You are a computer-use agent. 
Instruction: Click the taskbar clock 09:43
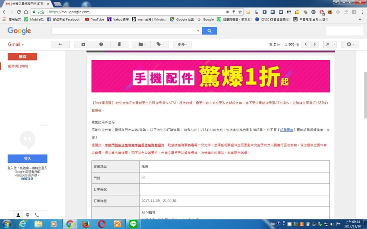click(353, 224)
